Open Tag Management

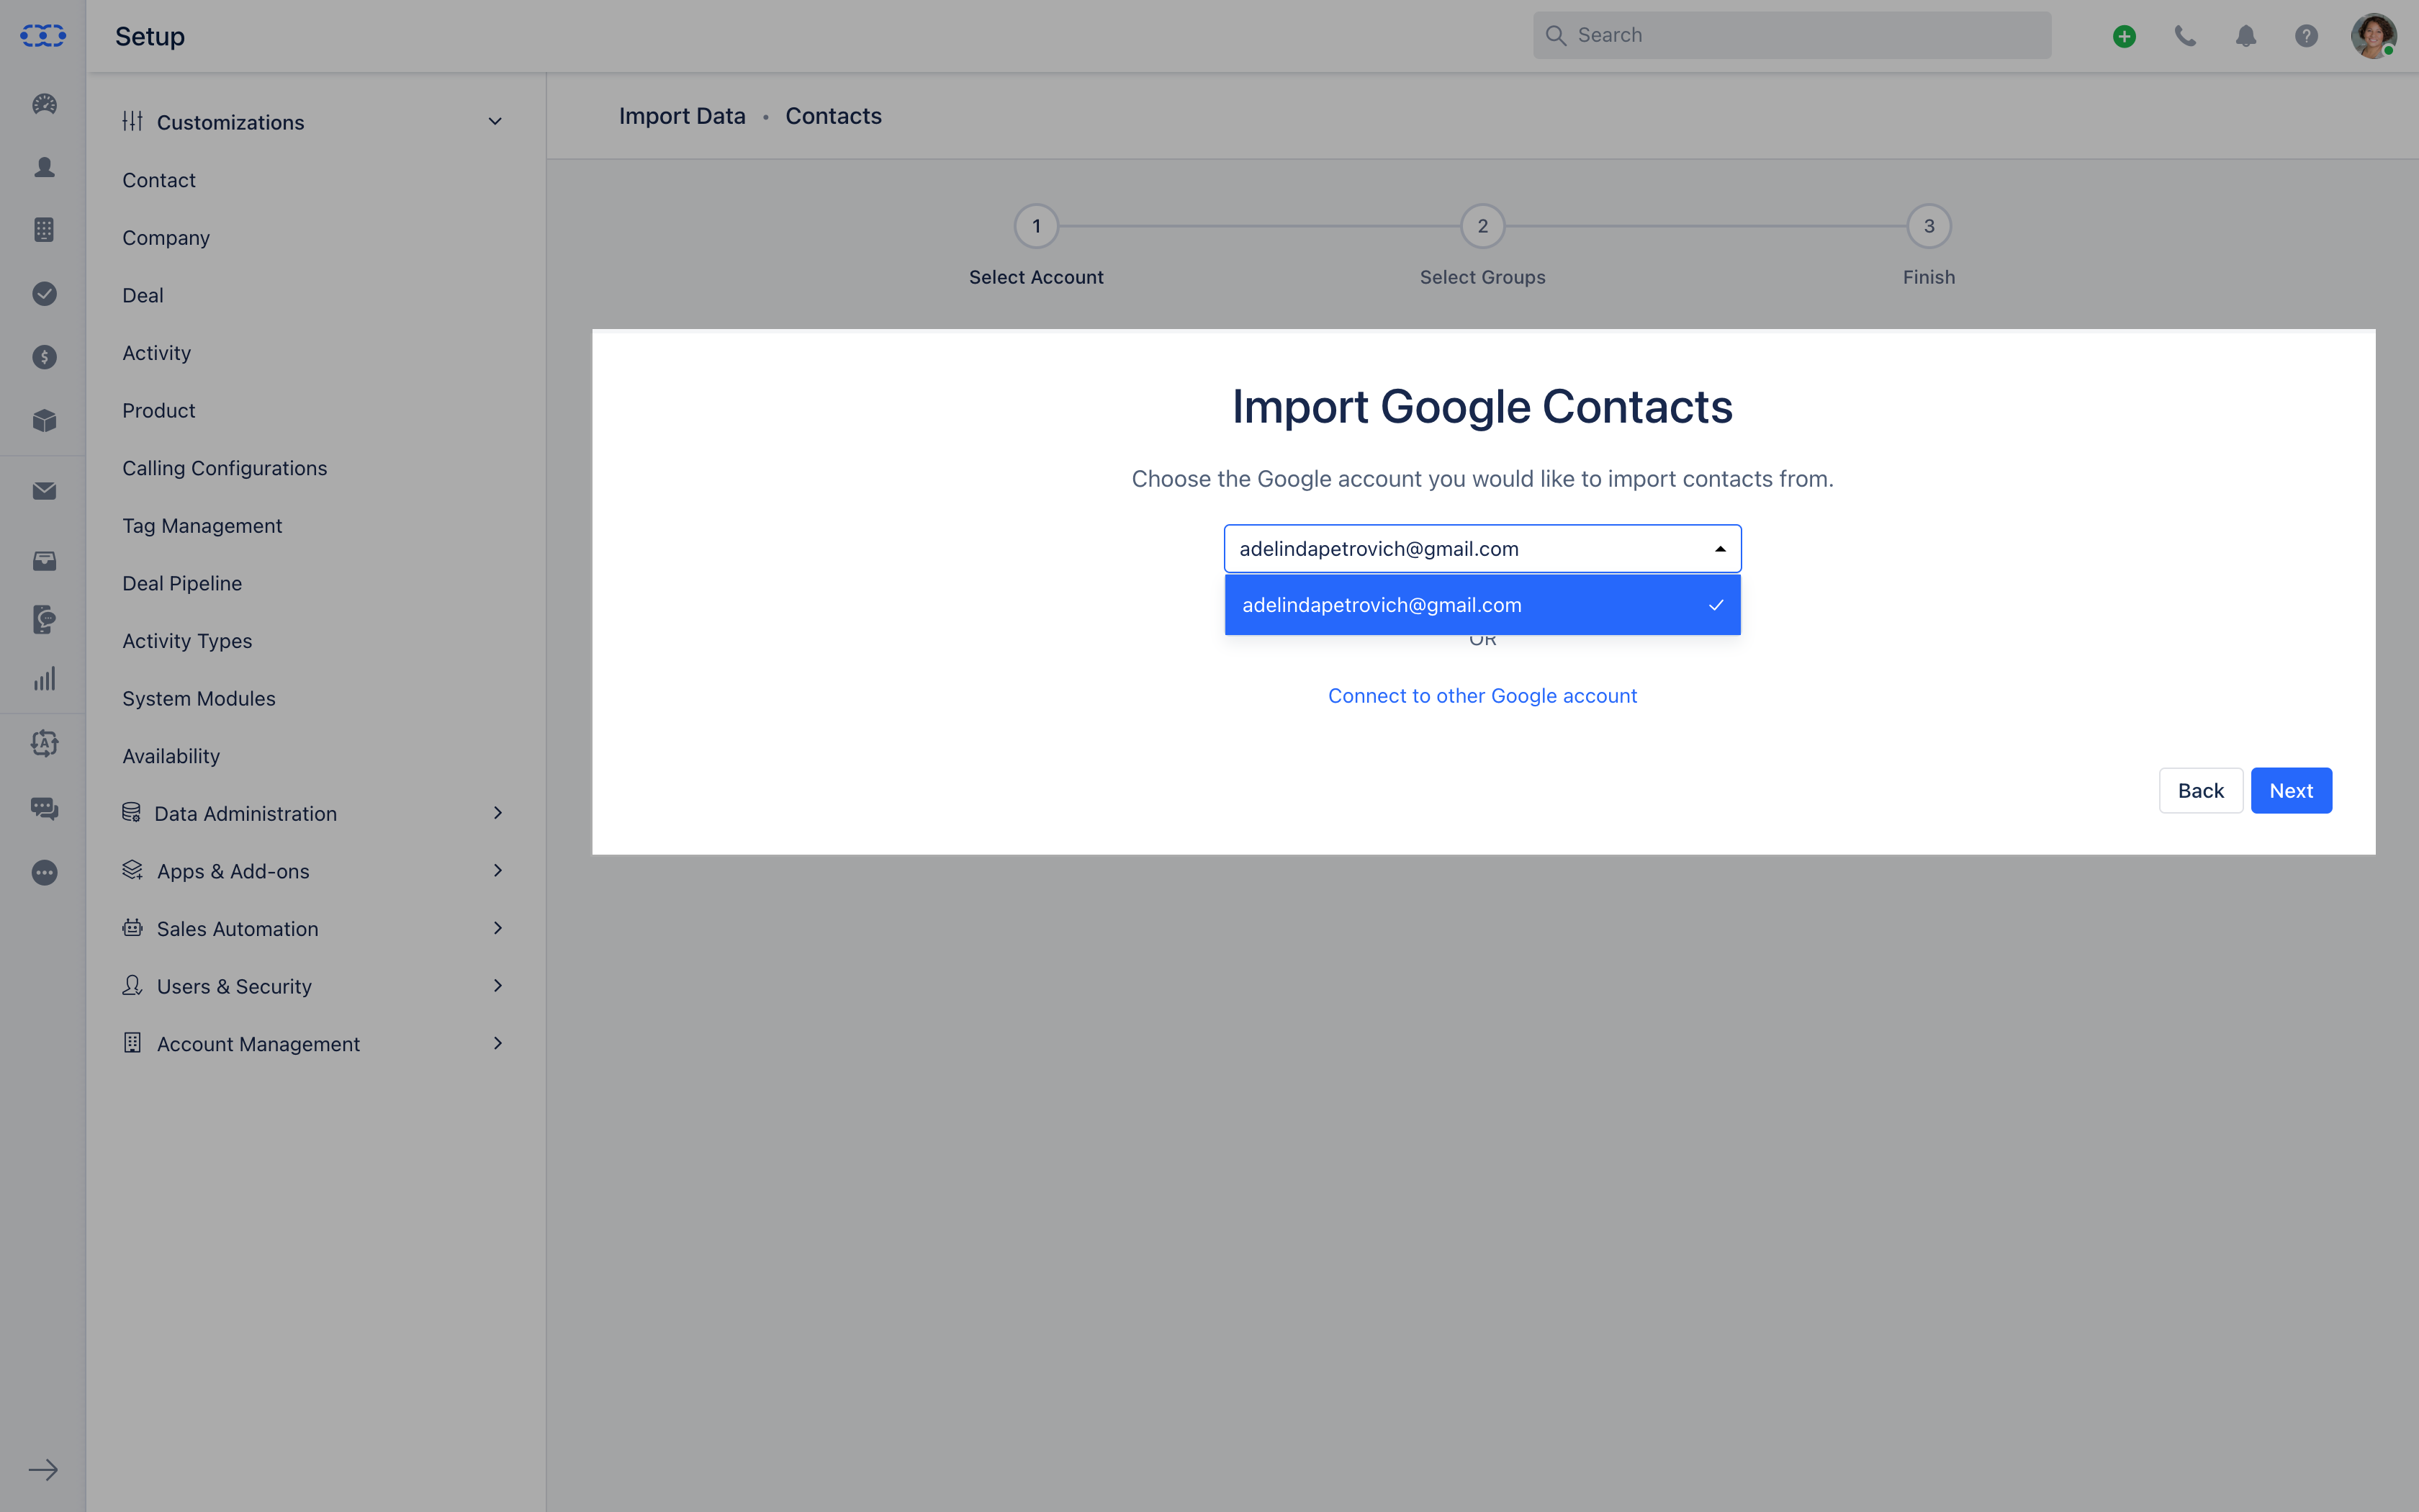(x=202, y=526)
